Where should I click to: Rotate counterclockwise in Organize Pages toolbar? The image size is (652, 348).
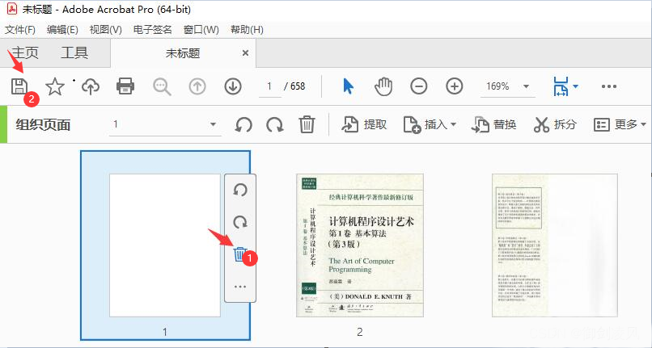(x=243, y=124)
